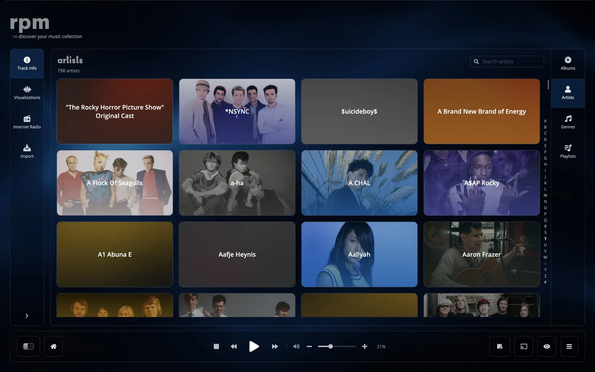The width and height of the screenshot is (595, 372).
Task: Switch to the Albums view
Action: point(568,64)
